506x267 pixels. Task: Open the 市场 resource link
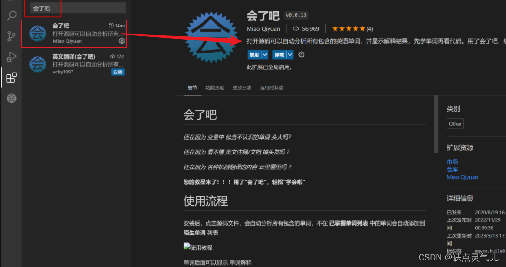[x=452, y=161]
